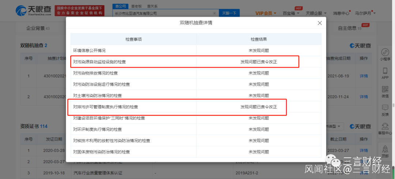Open the 马尔萨月 user menu

pyautogui.click(x=365, y=13)
